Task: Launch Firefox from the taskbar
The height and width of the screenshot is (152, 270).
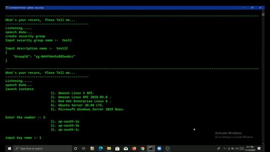Action: [134, 148]
